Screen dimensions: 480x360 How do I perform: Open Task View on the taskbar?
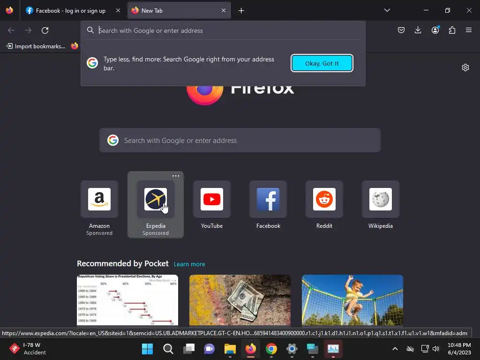click(x=188, y=349)
